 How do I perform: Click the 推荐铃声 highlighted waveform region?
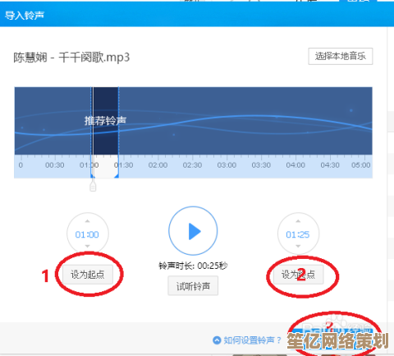[105, 121]
